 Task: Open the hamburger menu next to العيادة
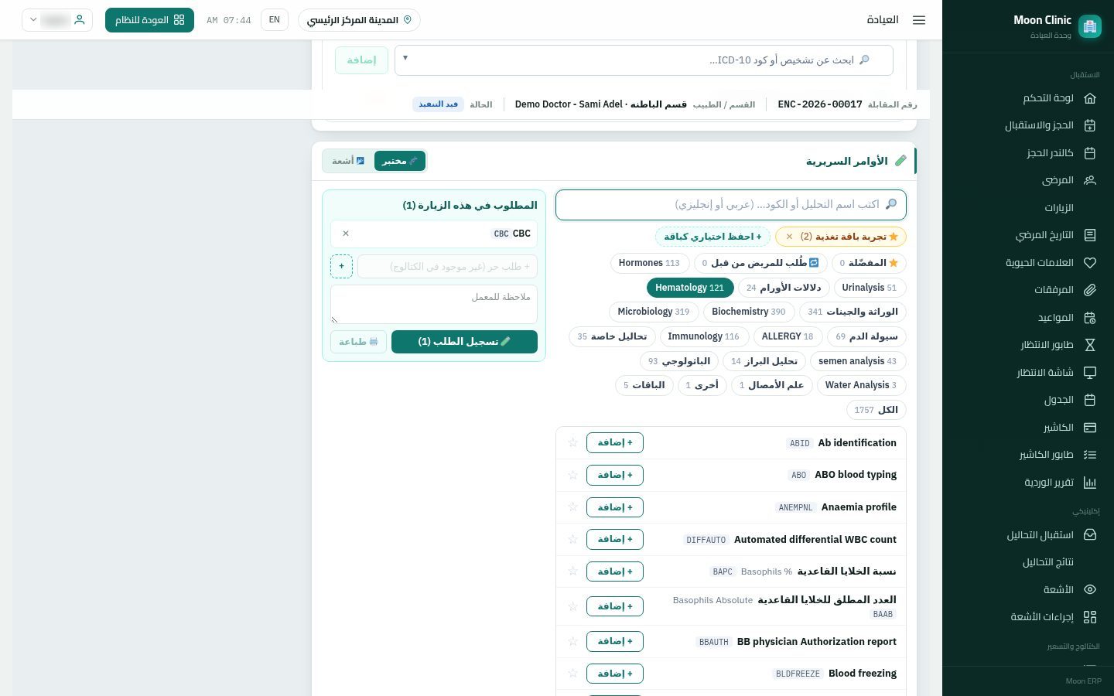coord(919,20)
